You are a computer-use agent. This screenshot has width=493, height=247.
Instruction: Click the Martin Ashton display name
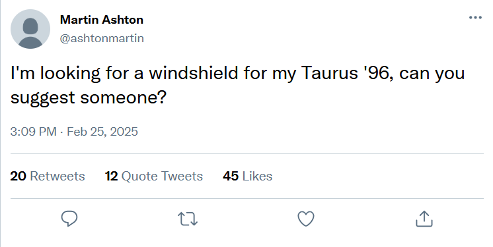point(102,20)
